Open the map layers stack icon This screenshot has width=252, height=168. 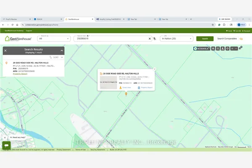point(240,48)
